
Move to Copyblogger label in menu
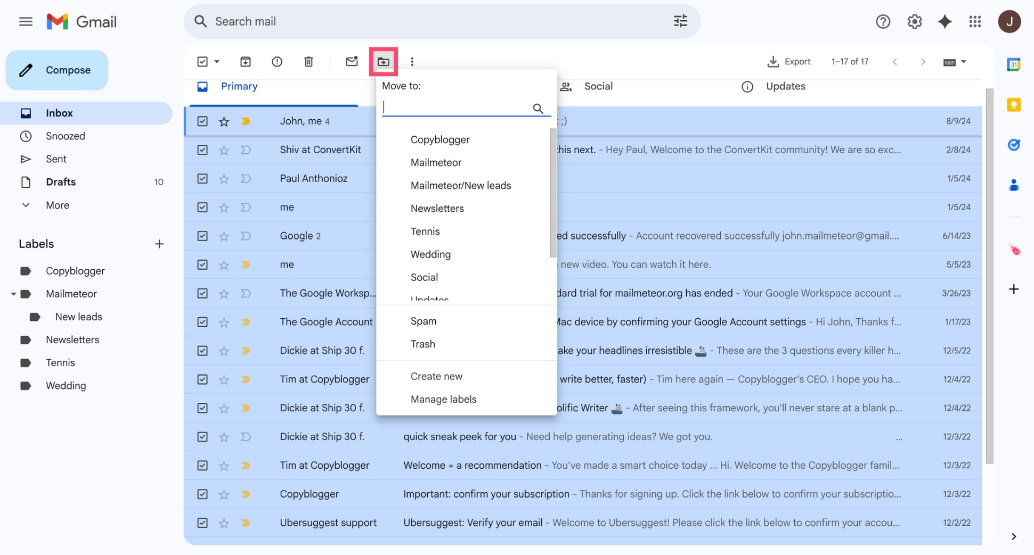(440, 139)
